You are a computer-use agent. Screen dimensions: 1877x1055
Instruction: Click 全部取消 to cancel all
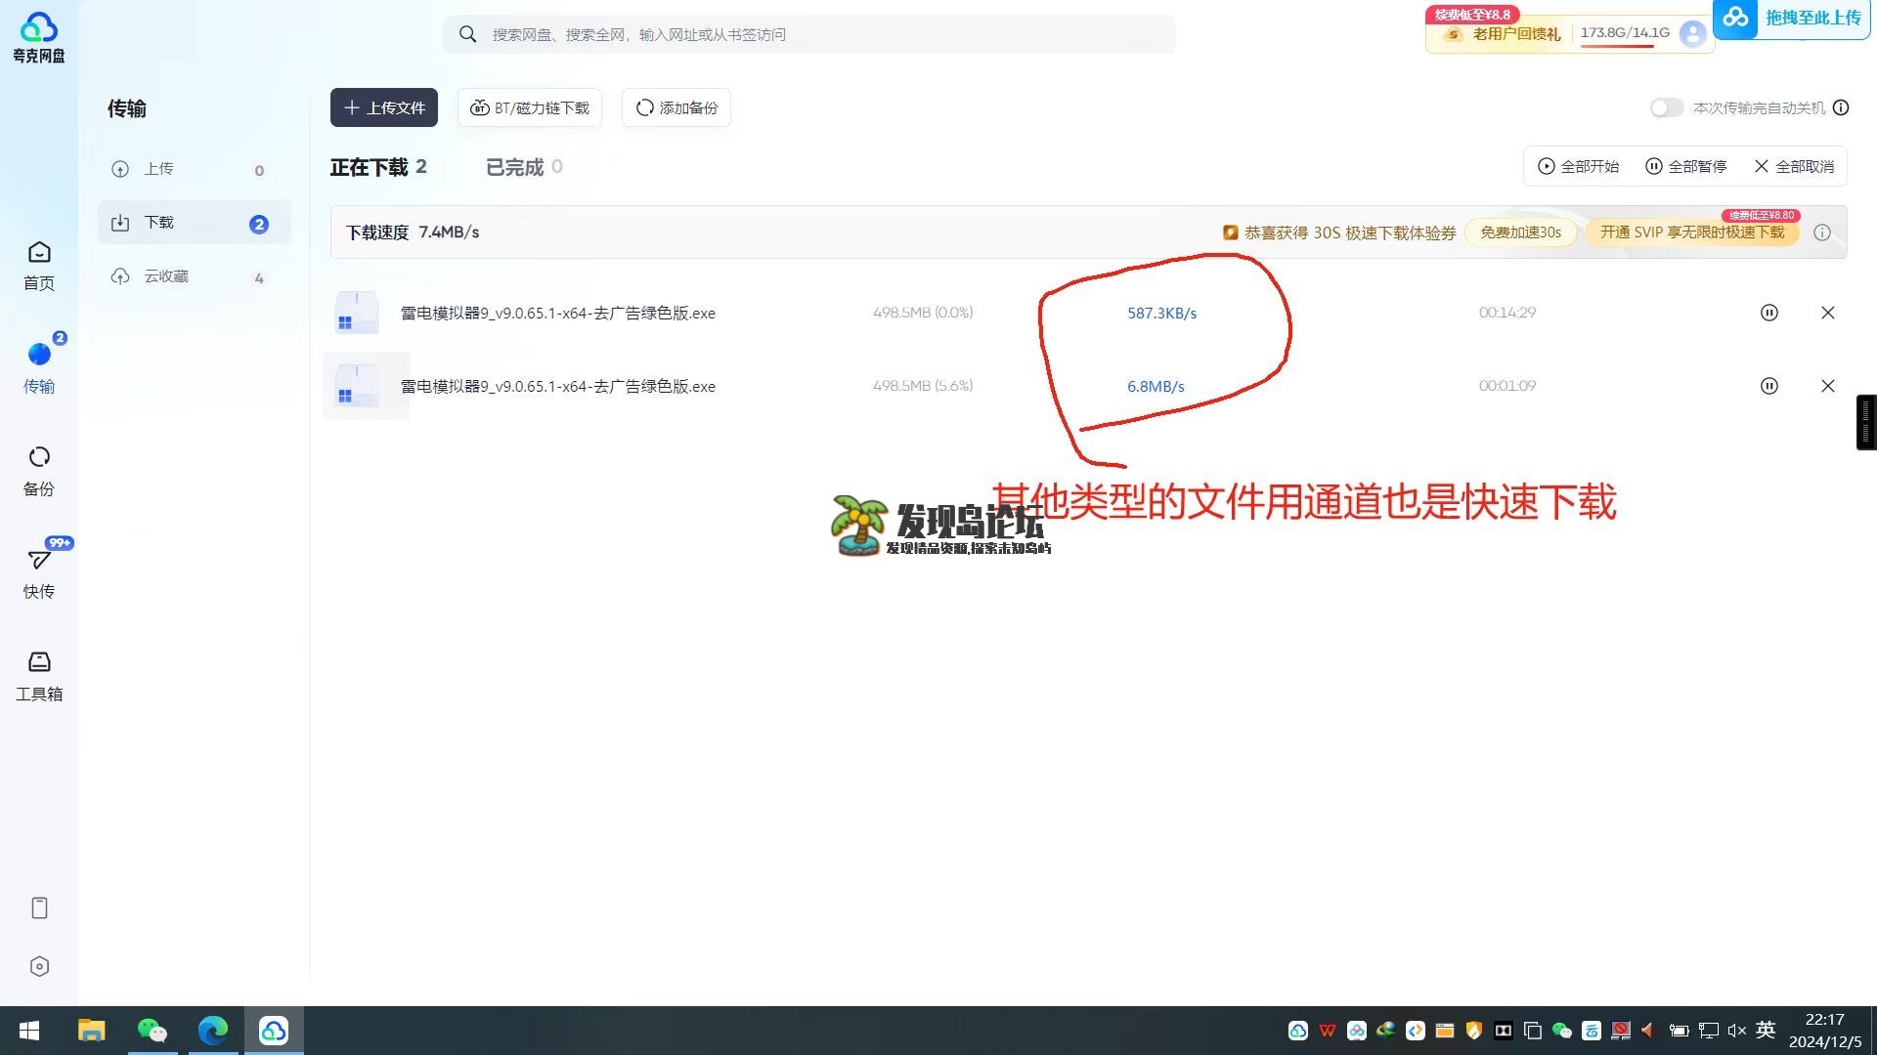coord(1793,166)
